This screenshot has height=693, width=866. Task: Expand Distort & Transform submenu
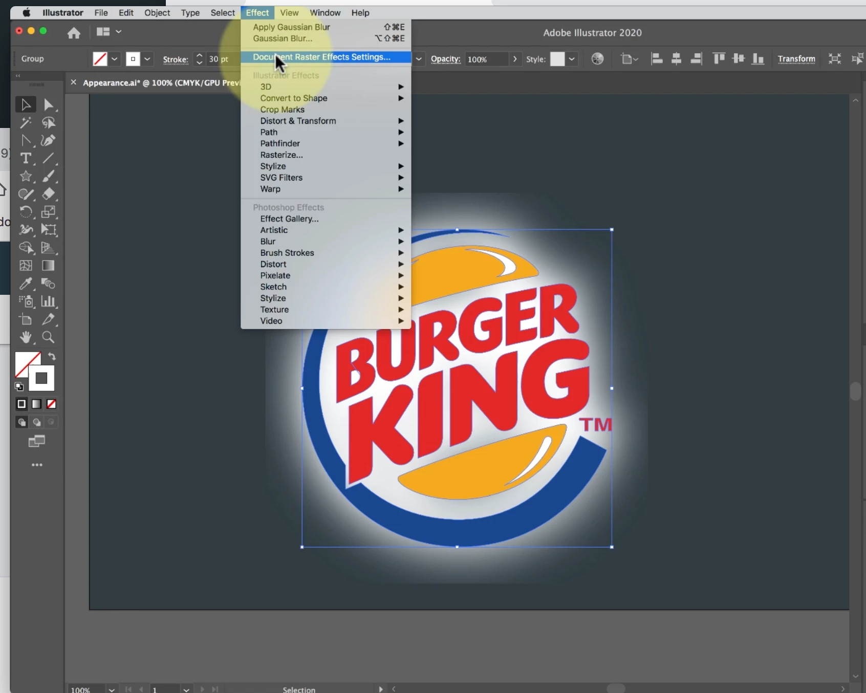point(326,121)
